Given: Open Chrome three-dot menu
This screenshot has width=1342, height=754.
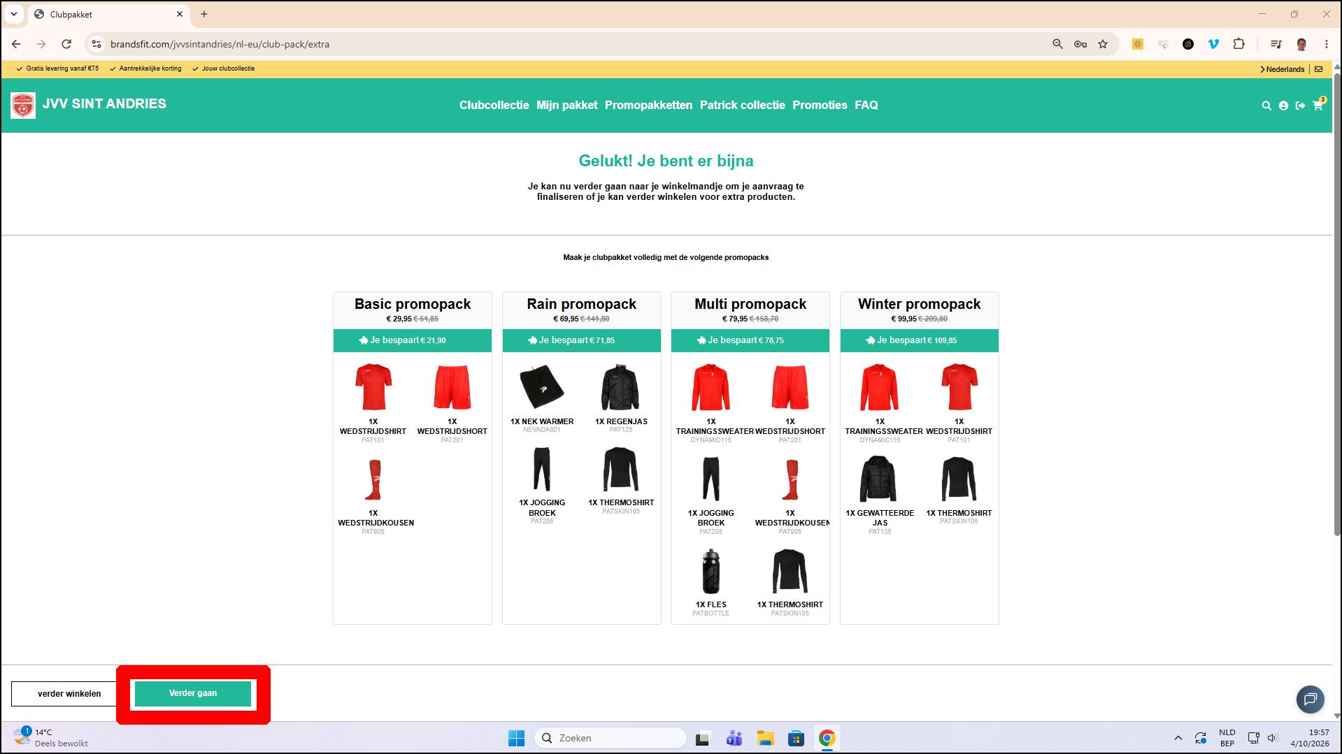Looking at the screenshot, I should (x=1326, y=44).
